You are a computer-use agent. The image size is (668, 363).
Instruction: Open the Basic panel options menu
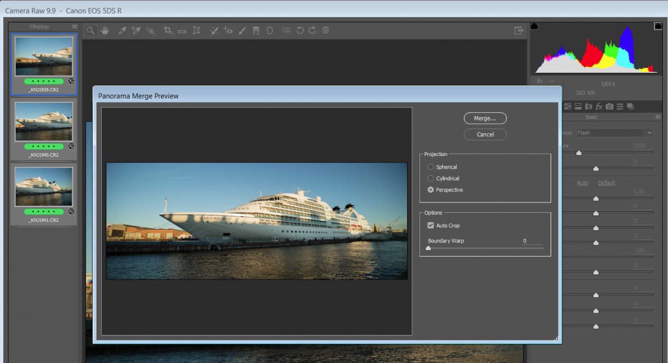659,118
